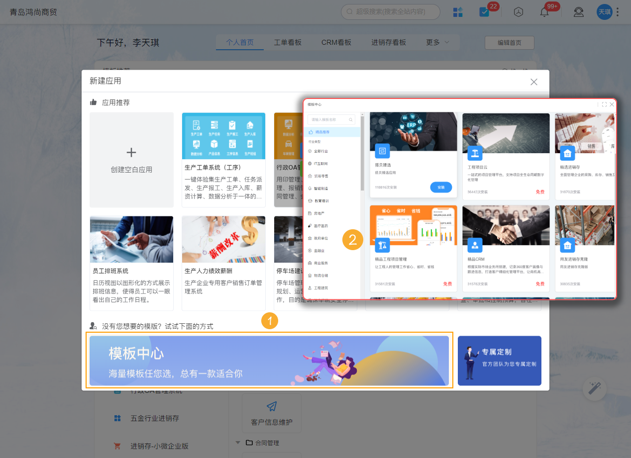The width and height of the screenshot is (631, 458).
Task: Click the hexagon workbench icon in top bar
Action: (x=518, y=12)
